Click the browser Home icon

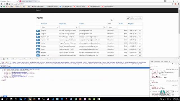coord(10,4)
